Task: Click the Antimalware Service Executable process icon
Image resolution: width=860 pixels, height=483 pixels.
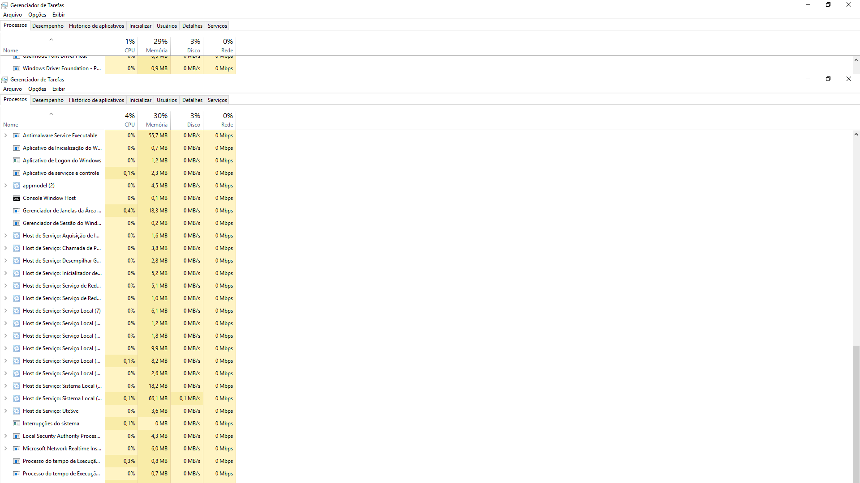Action: [x=17, y=136]
